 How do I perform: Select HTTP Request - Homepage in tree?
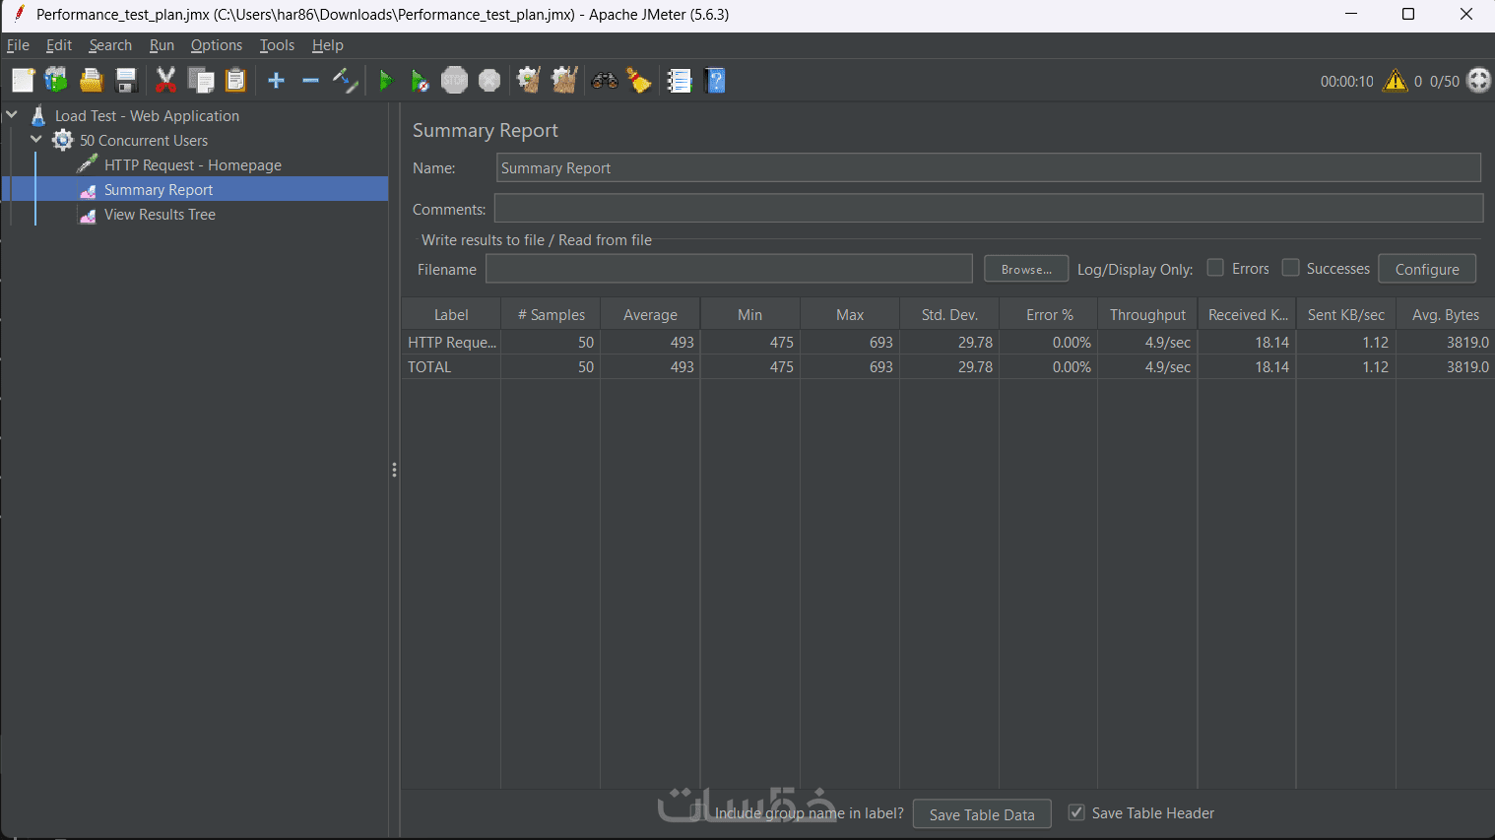click(x=193, y=164)
